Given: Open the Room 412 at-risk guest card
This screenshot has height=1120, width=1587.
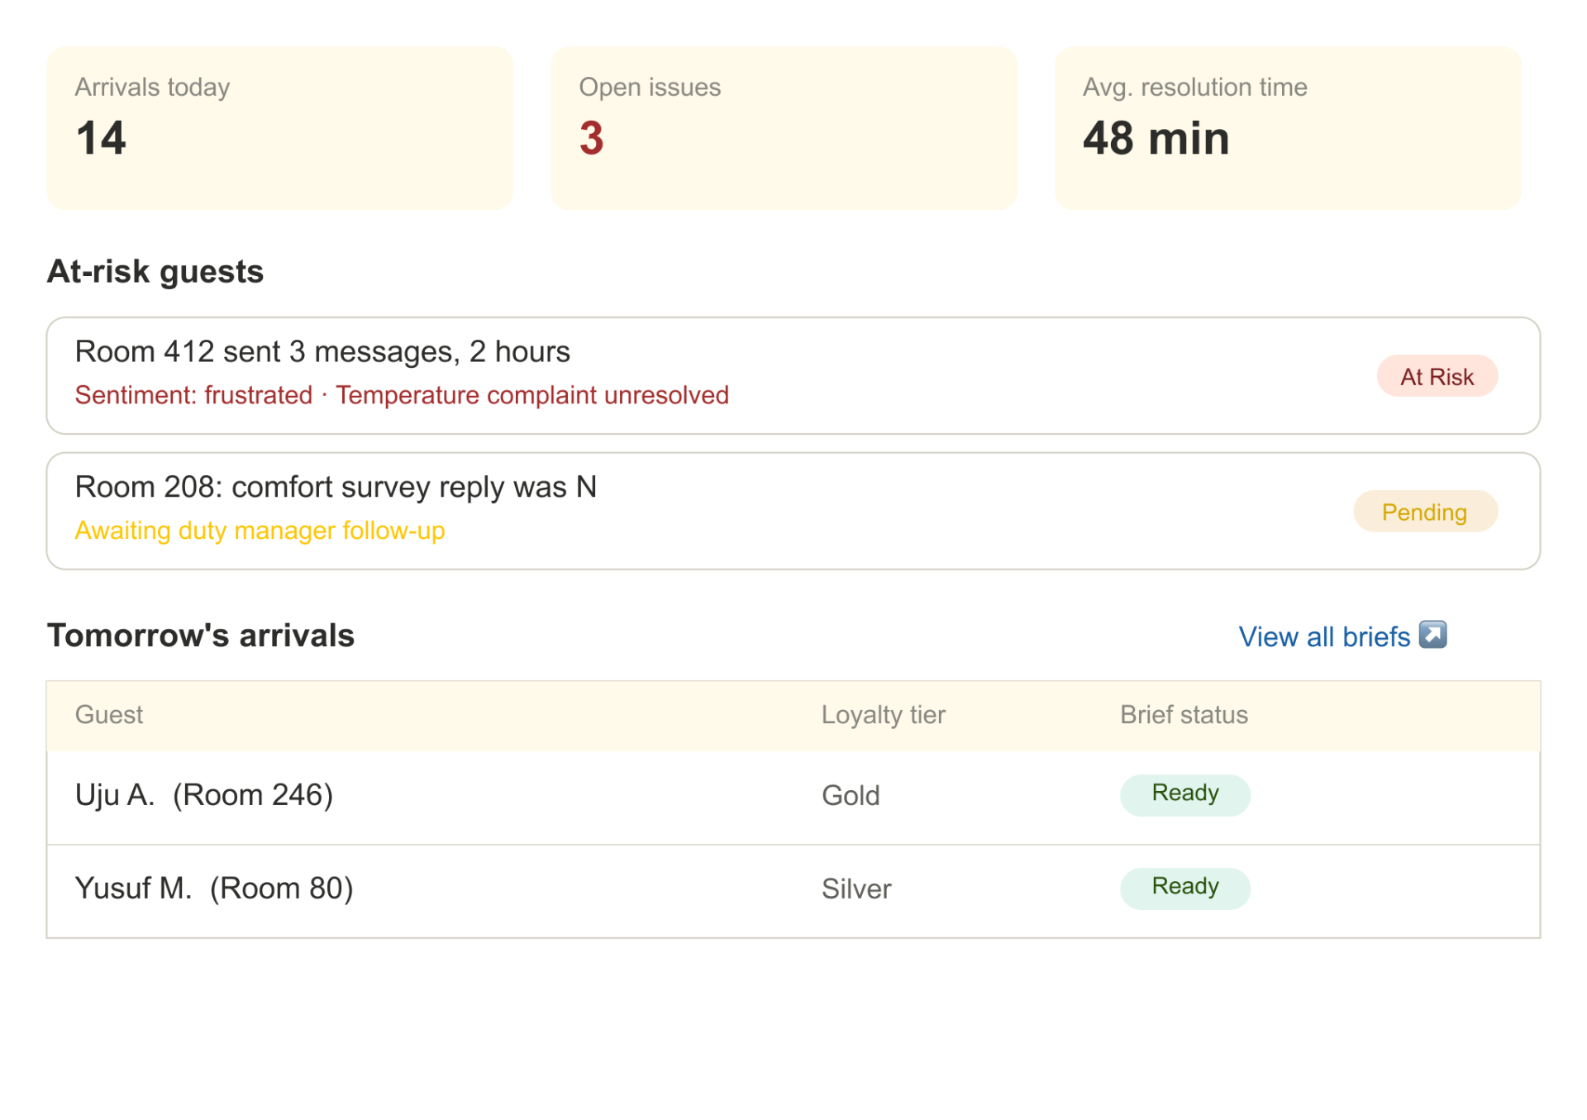Looking at the screenshot, I should click(x=793, y=376).
